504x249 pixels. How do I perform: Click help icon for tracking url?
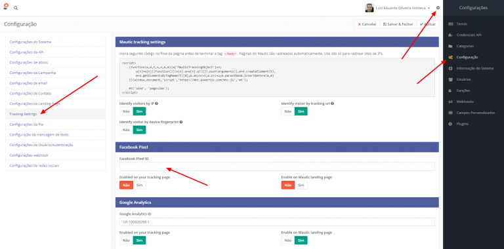[332, 104]
